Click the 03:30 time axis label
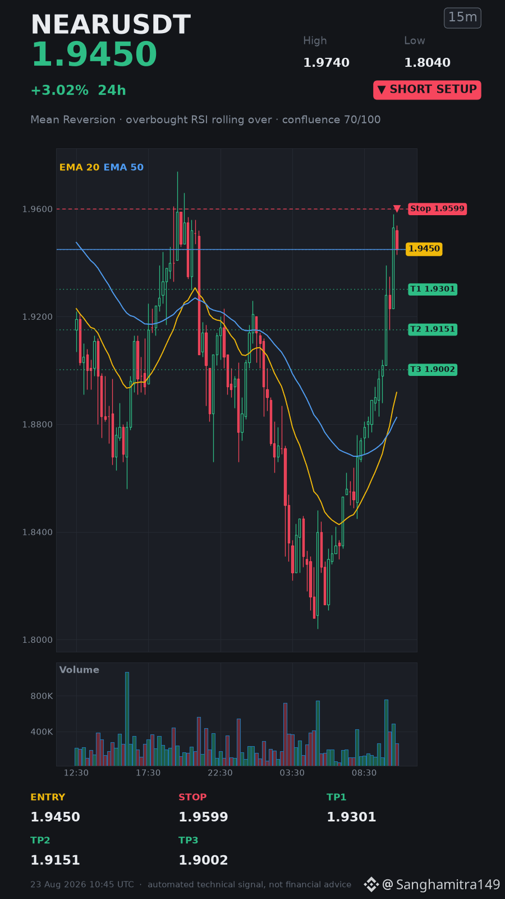 292,773
